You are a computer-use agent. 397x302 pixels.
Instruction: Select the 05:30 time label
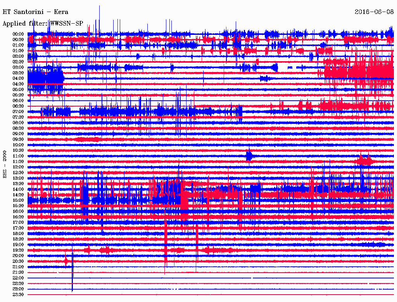click(18, 95)
